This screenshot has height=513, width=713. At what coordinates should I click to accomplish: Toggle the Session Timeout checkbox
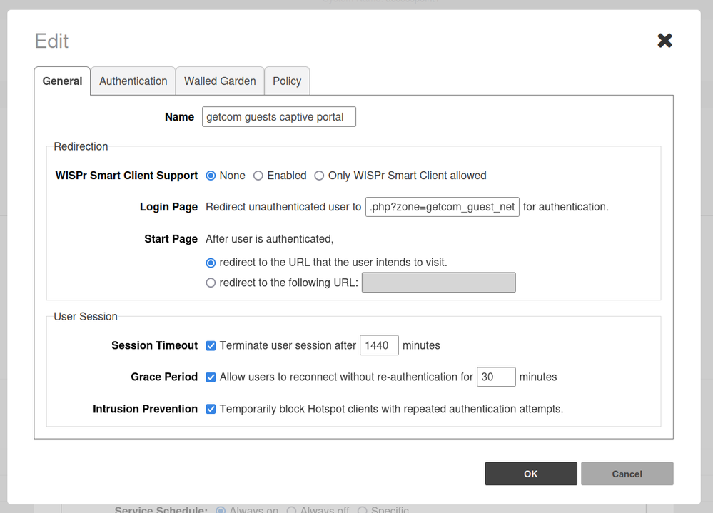point(211,346)
